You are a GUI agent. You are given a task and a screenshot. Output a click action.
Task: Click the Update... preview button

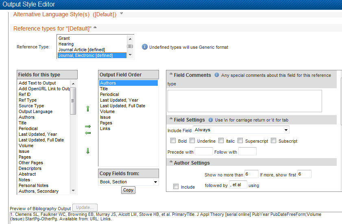click(x=85, y=207)
